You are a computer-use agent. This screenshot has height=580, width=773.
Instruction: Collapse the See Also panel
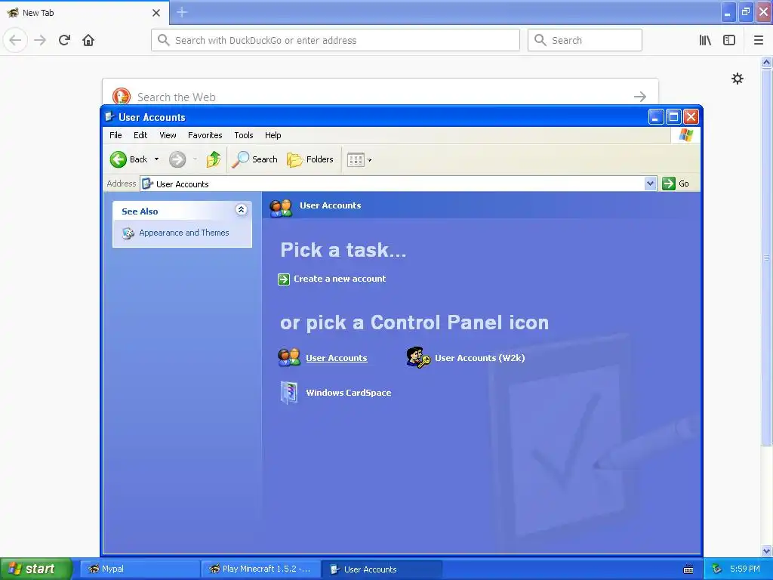(241, 210)
